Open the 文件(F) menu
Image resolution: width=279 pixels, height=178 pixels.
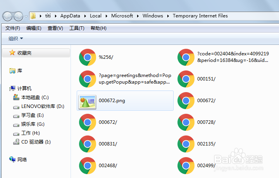[x=13, y=28]
